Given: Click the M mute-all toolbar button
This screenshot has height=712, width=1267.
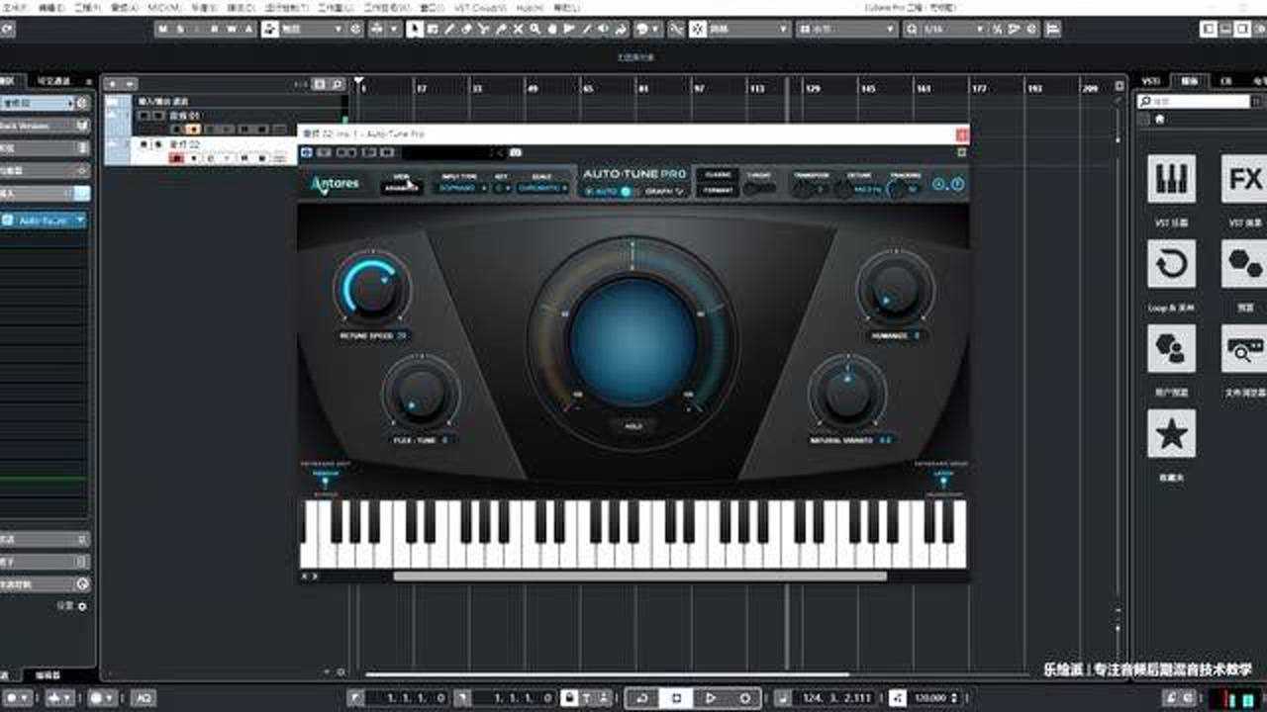Looking at the screenshot, I should (164, 30).
